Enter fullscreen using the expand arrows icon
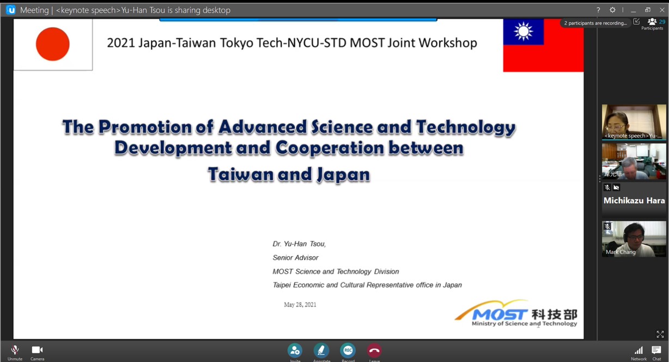Viewport: 669px width, 362px height. (660, 334)
